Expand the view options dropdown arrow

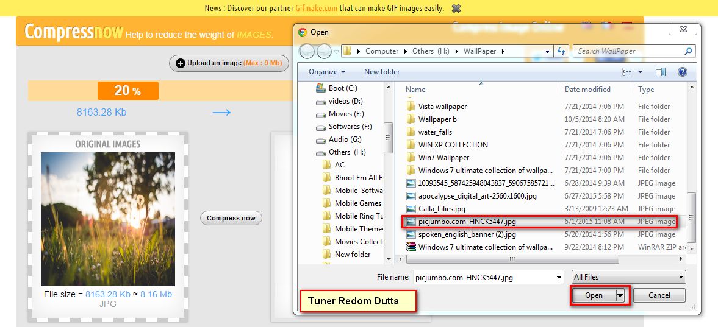(x=640, y=72)
